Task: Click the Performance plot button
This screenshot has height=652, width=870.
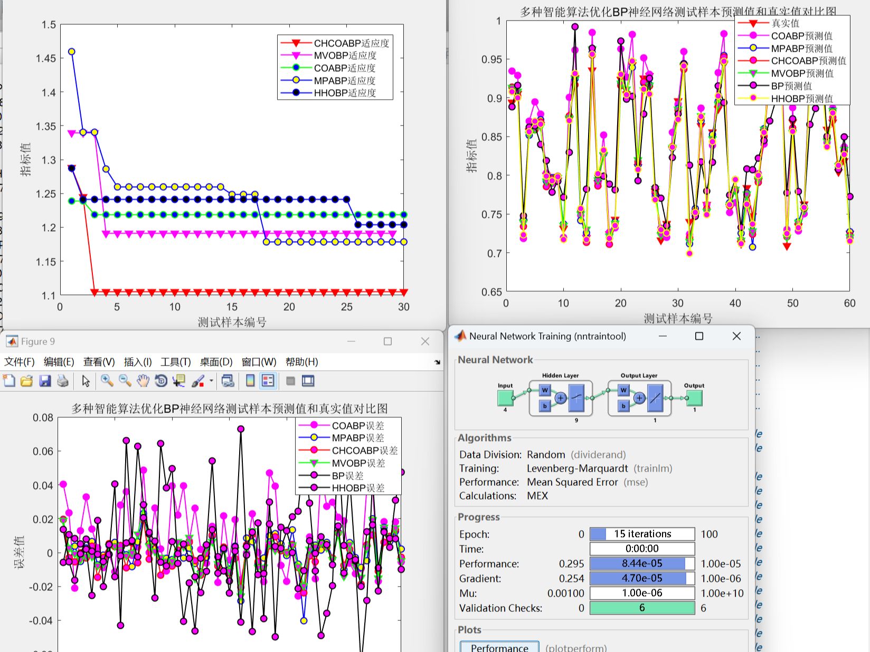Action: coord(499,647)
